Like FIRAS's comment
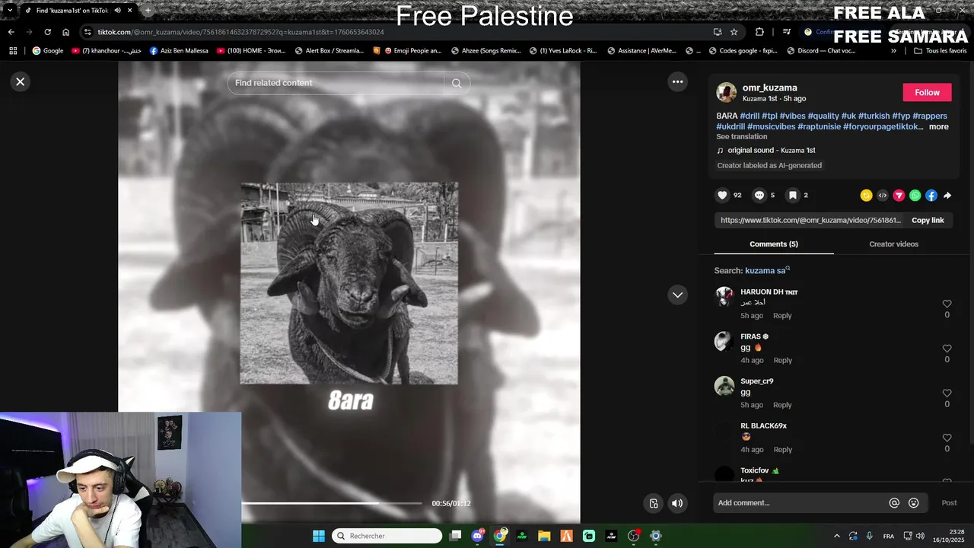Screen dimensions: 974x548 (947, 349)
